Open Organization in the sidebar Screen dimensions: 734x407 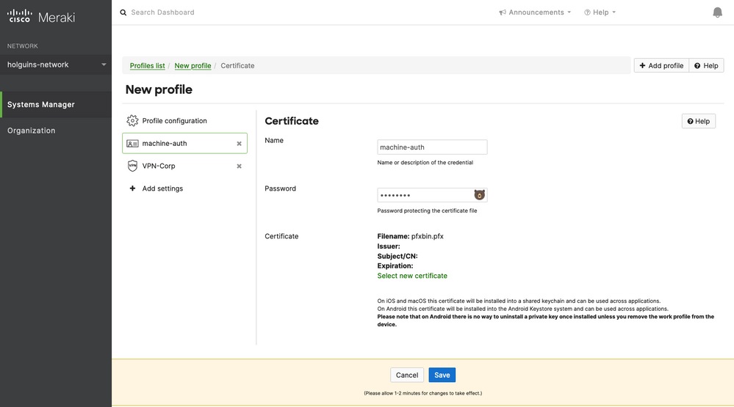click(32, 131)
